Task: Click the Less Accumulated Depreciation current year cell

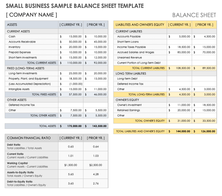Action: tap(71, 84)
